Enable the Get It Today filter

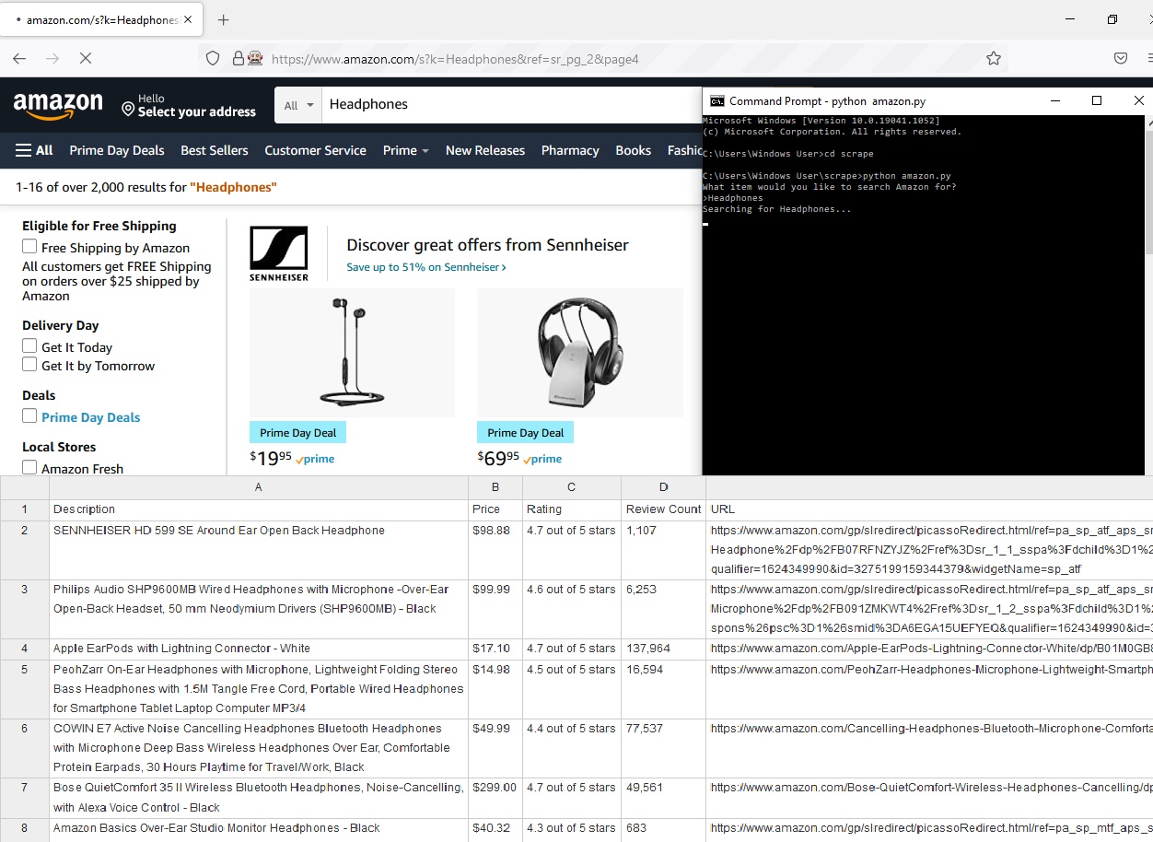(29, 346)
